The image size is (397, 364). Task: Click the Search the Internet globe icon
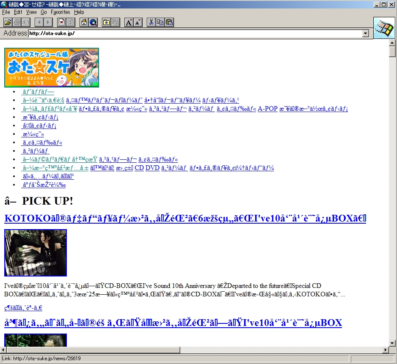93,22
